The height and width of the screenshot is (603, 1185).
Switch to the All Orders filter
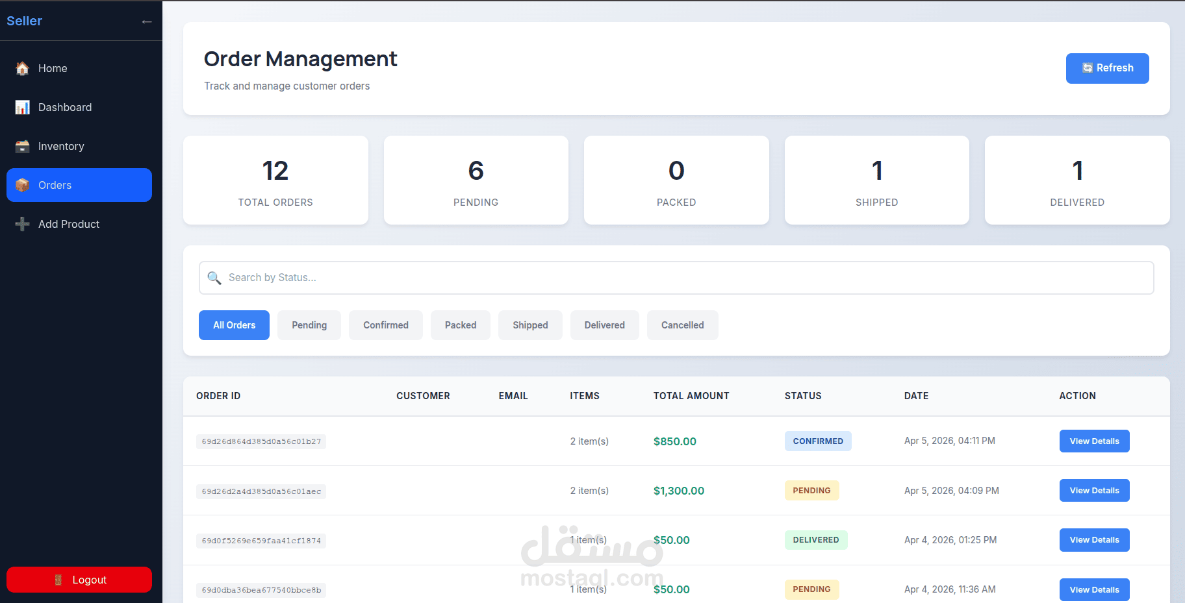coord(234,325)
